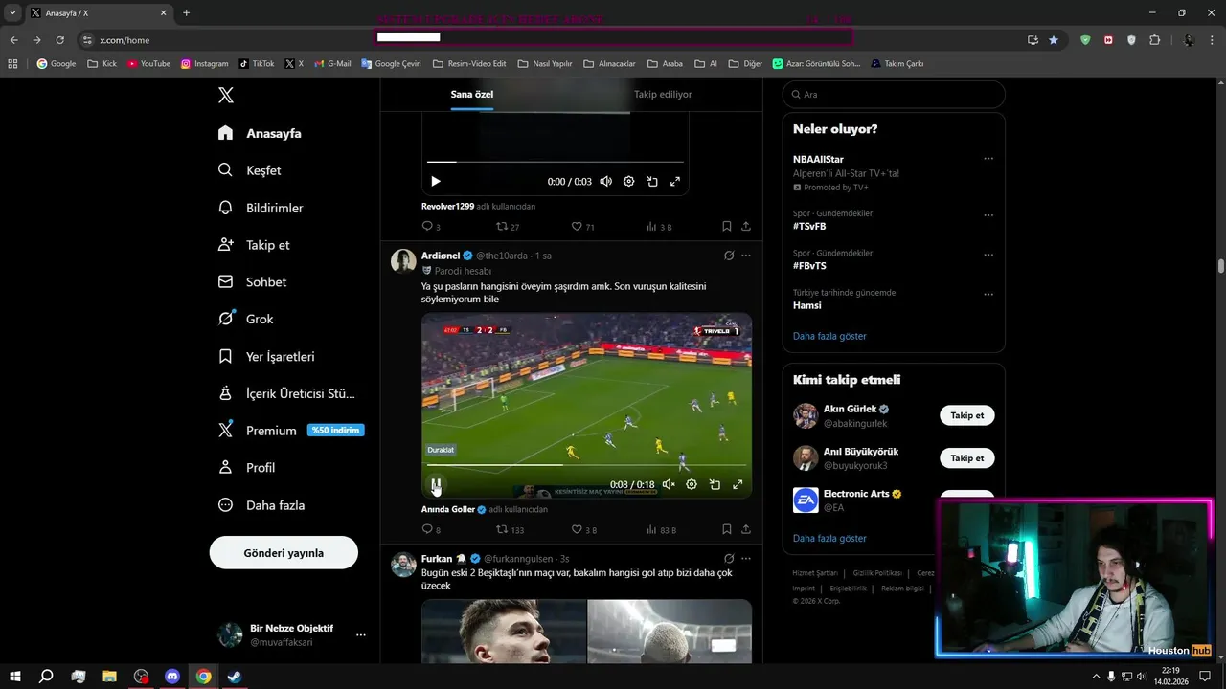Viewport: 1226px width, 689px height.
Task: Expand Daha fazla sidebar menu
Action: tap(261, 505)
